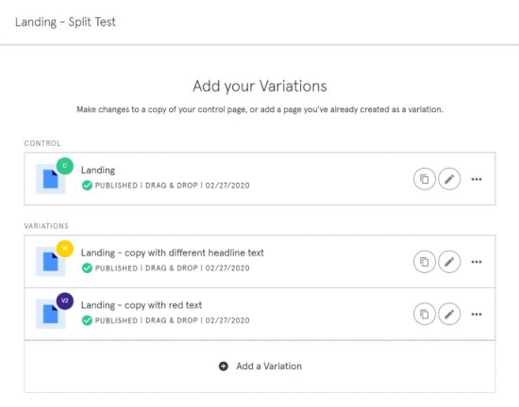
Task: Copy the red text variation
Action: tap(425, 314)
